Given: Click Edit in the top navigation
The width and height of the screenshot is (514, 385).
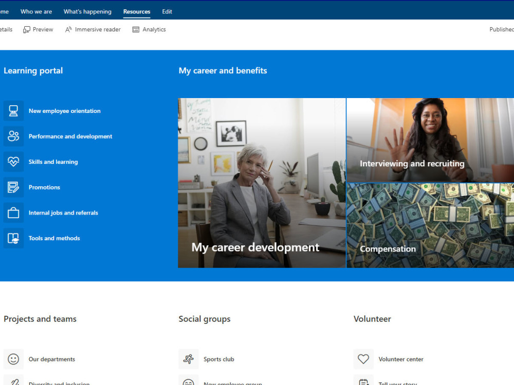Looking at the screenshot, I should (x=167, y=11).
